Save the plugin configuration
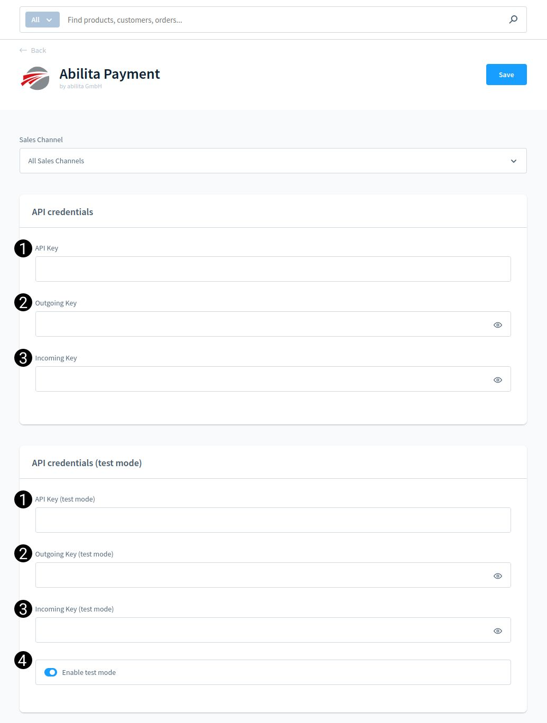Viewport: 547px width, 723px height. [506, 75]
